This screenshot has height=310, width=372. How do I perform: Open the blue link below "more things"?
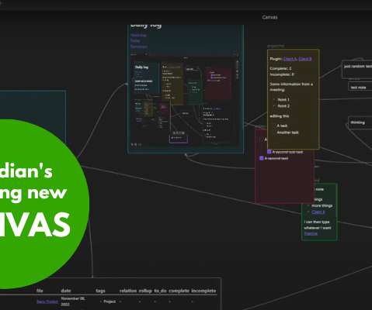pos(318,212)
